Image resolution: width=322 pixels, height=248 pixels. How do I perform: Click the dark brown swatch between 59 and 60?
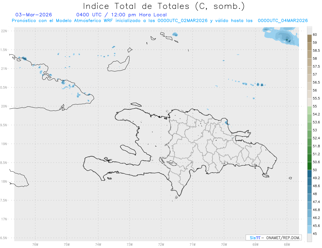(309, 39)
